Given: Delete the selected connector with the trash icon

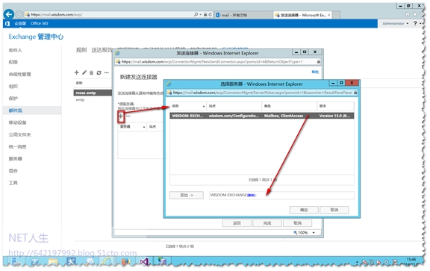Looking at the screenshot, I should (x=91, y=72).
